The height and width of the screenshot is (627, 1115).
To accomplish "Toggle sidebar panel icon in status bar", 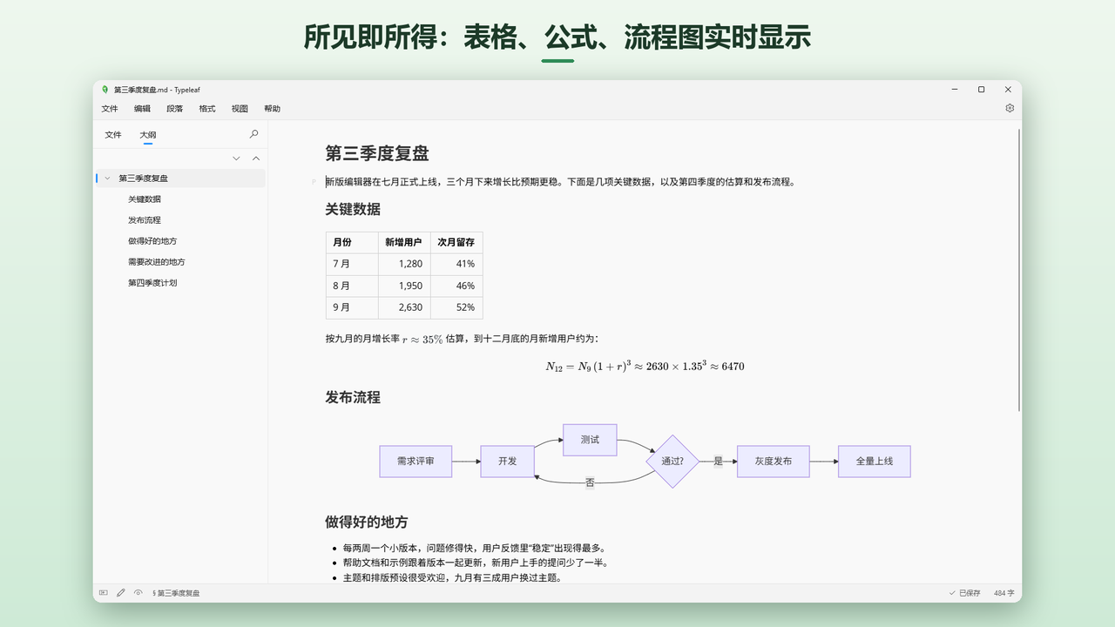I will (x=104, y=593).
